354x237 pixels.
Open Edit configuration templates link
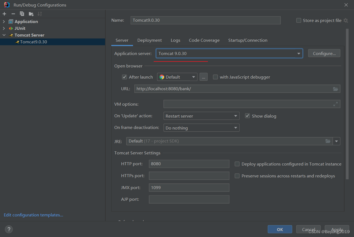click(x=33, y=215)
